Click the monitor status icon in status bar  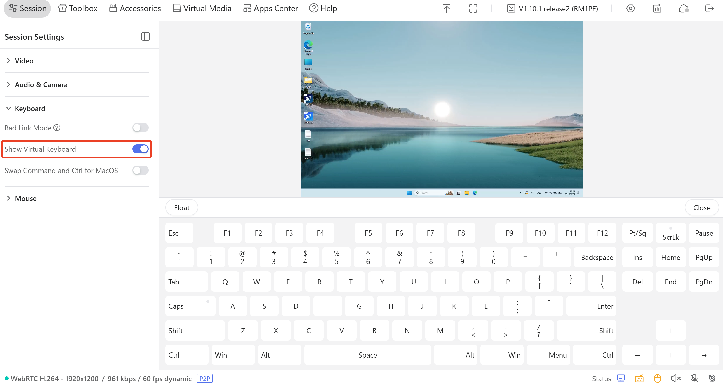(620, 379)
